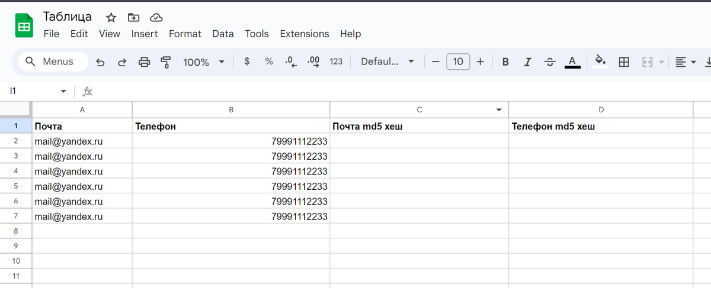Toggle strikethrough formatting
This screenshot has height=288, width=711.
(550, 62)
